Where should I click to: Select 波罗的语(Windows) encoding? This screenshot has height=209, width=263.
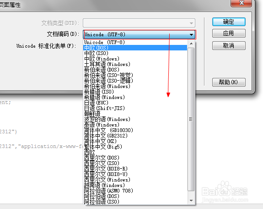pyautogui.click(x=135, y=119)
